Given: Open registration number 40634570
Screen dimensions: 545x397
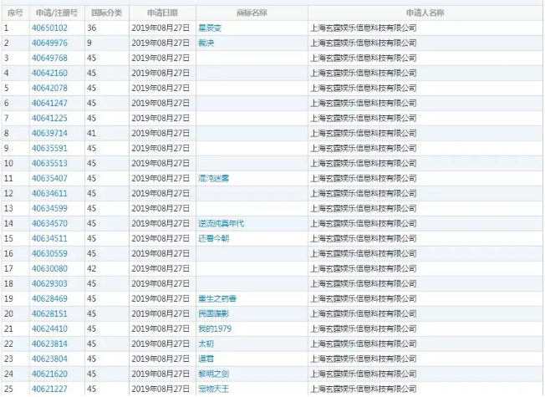Looking at the screenshot, I should (x=49, y=223).
